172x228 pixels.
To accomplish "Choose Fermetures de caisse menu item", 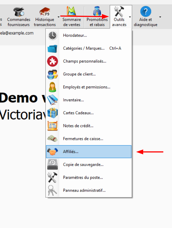I will [83, 139].
